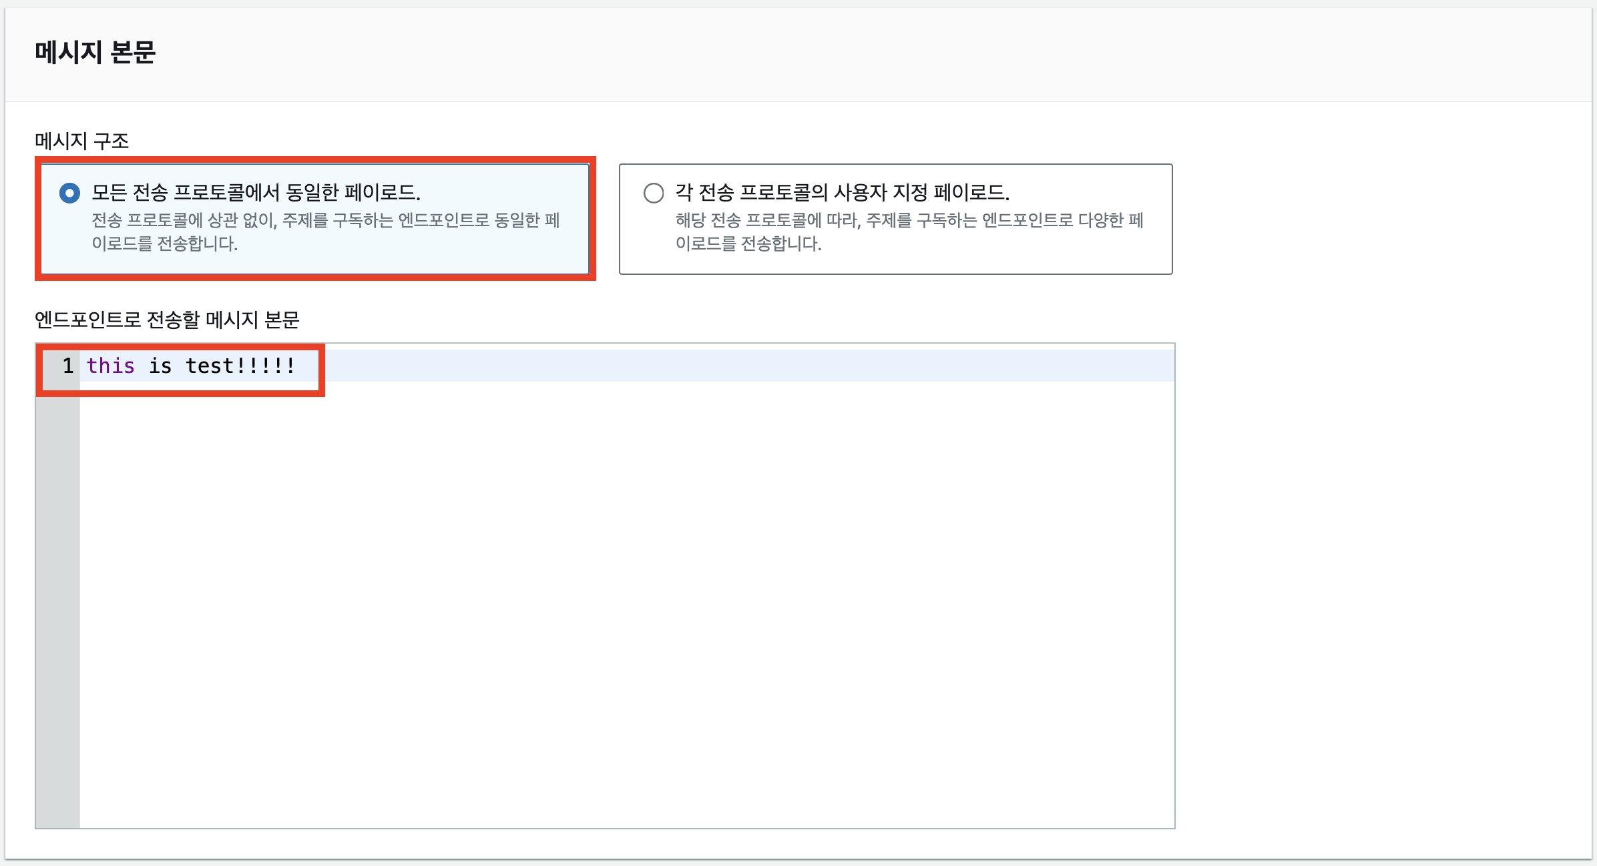Click the word 'is' in editor line 1
This screenshot has width=1597, height=866.
click(x=160, y=366)
